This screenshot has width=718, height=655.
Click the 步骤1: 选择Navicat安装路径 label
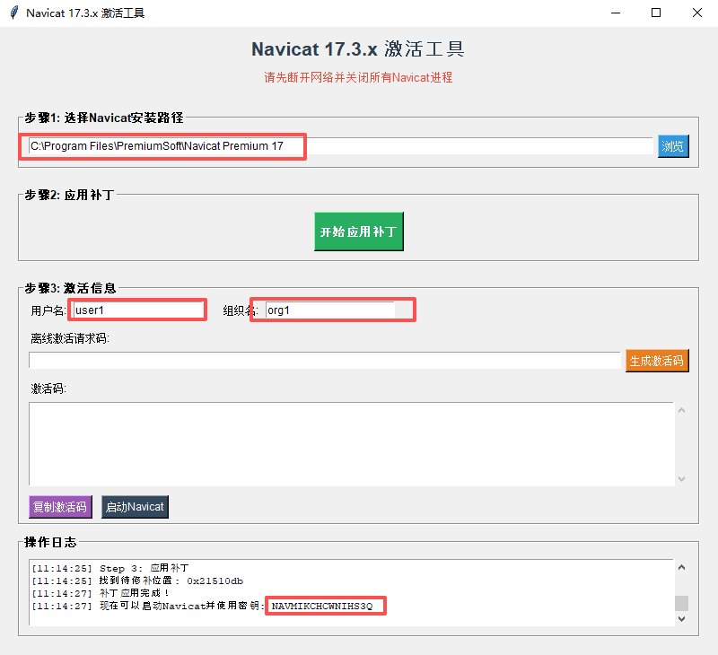104,118
